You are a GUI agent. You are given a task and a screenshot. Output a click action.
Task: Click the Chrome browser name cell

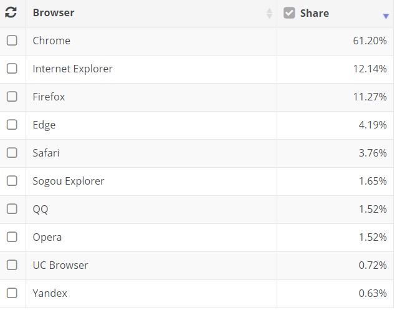coord(52,41)
